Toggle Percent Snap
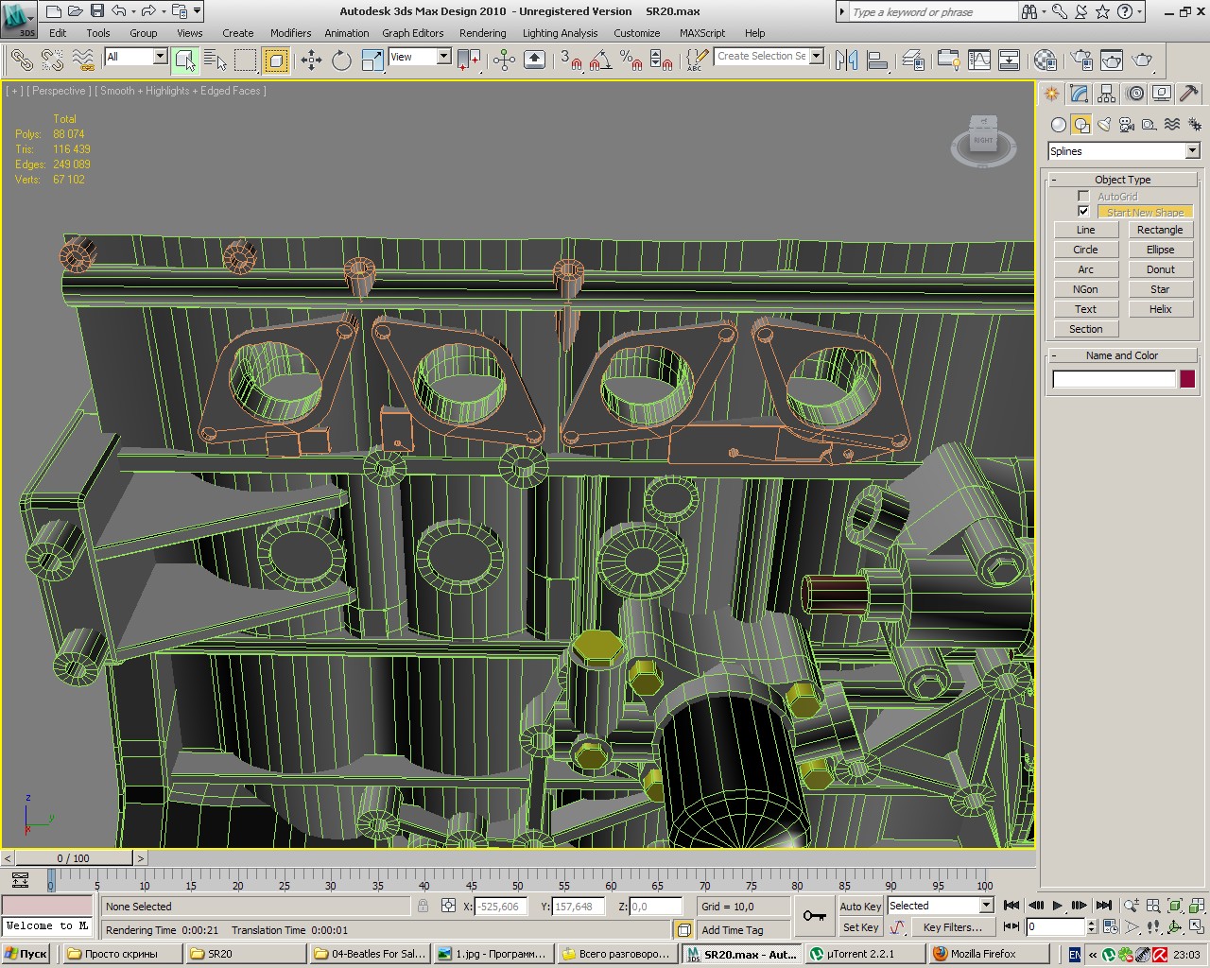This screenshot has height=968, width=1210. pyautogui.click(x=631, y=60)
